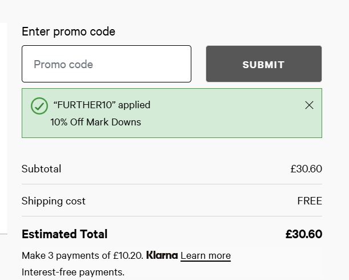Image resolution: width=349 pixels, height=280 pixels.
Task: Click the Shipping cost label
Action: [54, 201]
